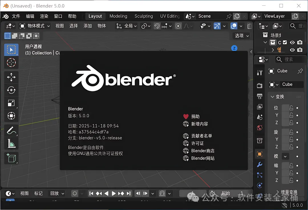
Task: Open the Scene properties tab
Action: 260,117
